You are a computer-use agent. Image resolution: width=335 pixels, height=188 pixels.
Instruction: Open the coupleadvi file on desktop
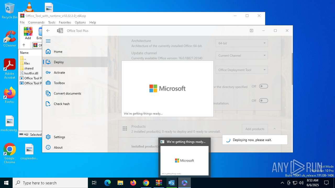[29, 152]
